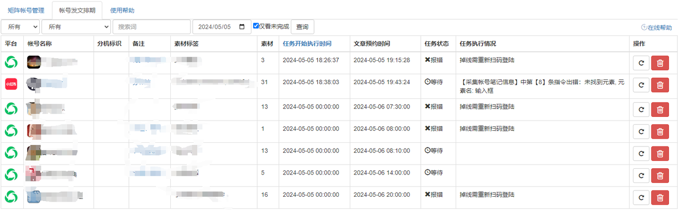Retry the task scheduled 20:00:00
This screenshot has height=210, width=678.
(x=641, y=198)
